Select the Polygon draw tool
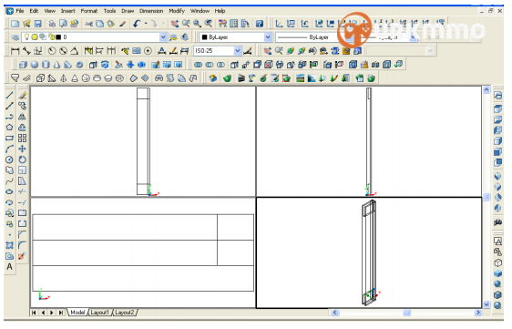Screen dimensions: 512x329 click(9, 128)
